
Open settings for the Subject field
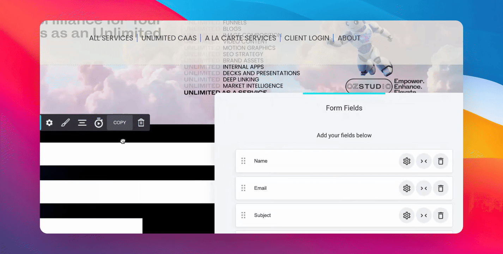pyautogui.click(x=407, y=216)
